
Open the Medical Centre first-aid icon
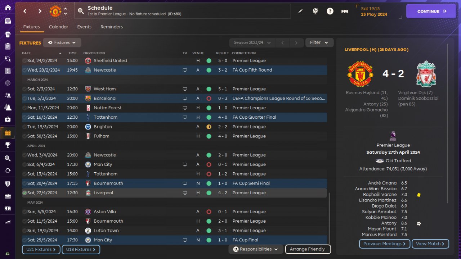point(8,119)
